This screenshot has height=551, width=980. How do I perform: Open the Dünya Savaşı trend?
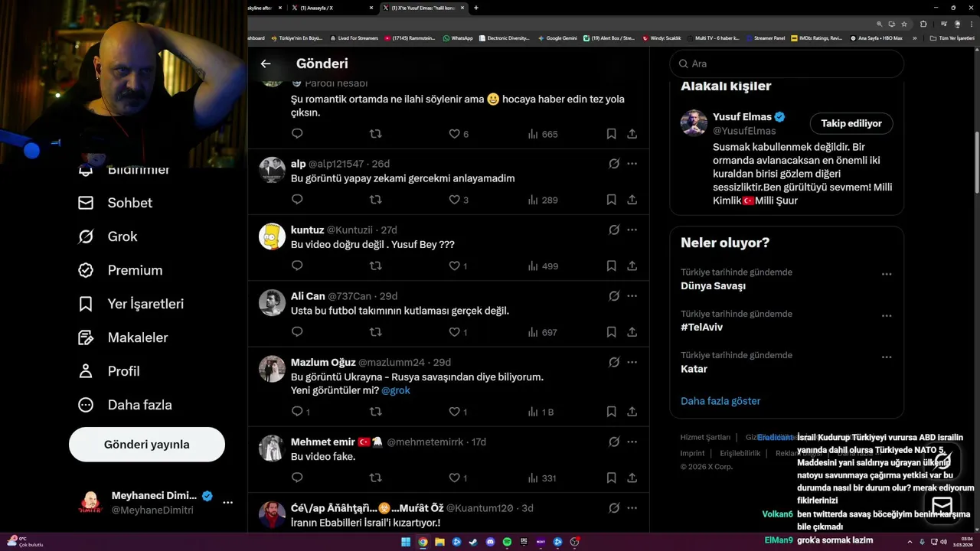(x=713, y=286)
